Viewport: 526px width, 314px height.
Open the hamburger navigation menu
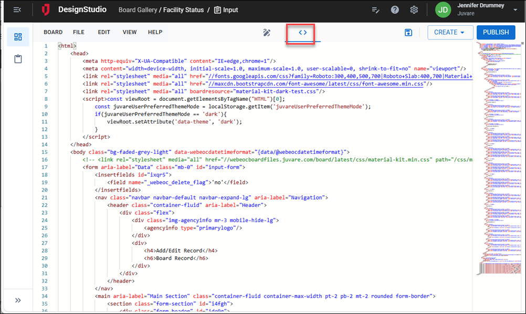[x=17, y=10]
